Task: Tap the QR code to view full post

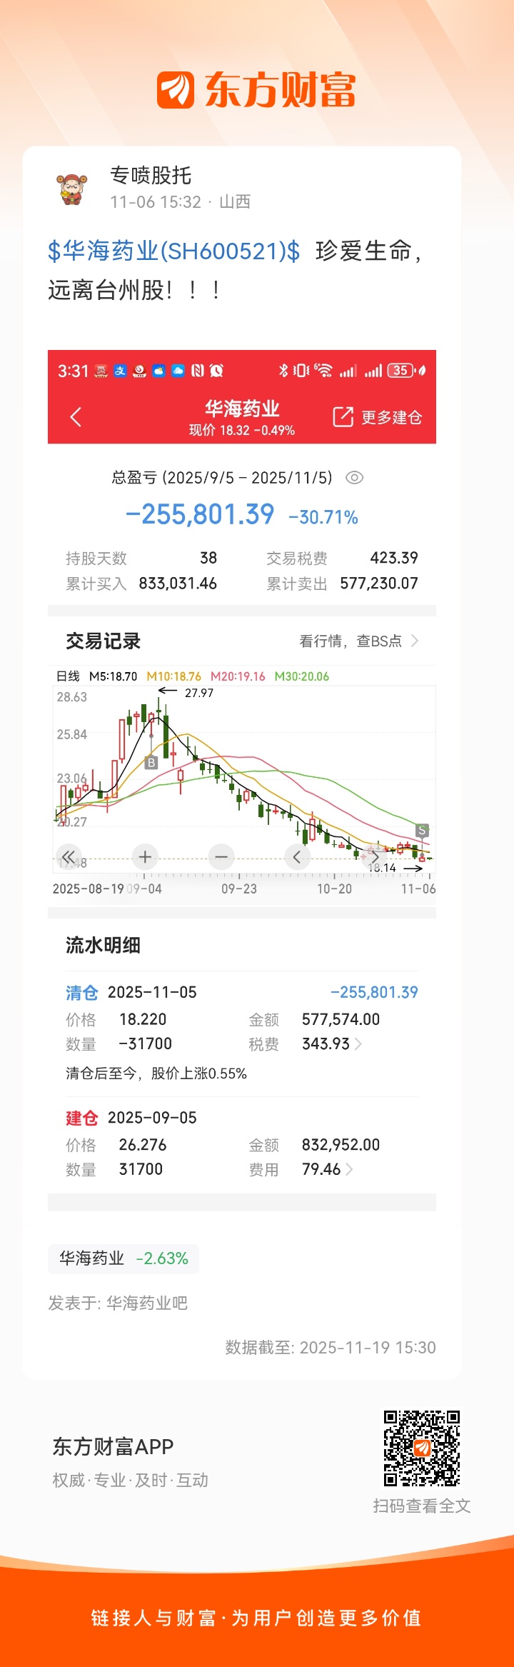Action: (x=422, y=1448)
